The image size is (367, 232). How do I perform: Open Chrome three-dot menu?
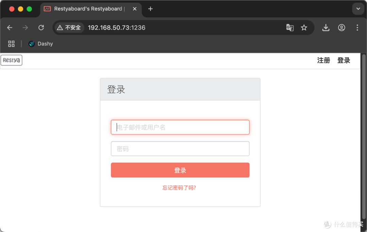357,28
